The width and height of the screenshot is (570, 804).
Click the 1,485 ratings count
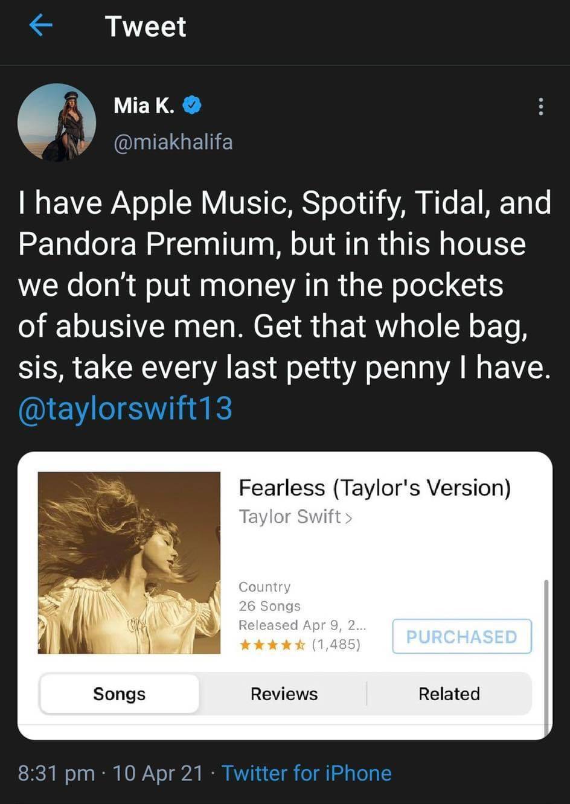[x=336, y=645]
